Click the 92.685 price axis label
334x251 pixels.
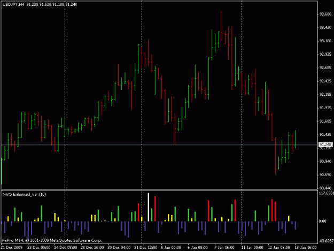click(x=325, y=68)
